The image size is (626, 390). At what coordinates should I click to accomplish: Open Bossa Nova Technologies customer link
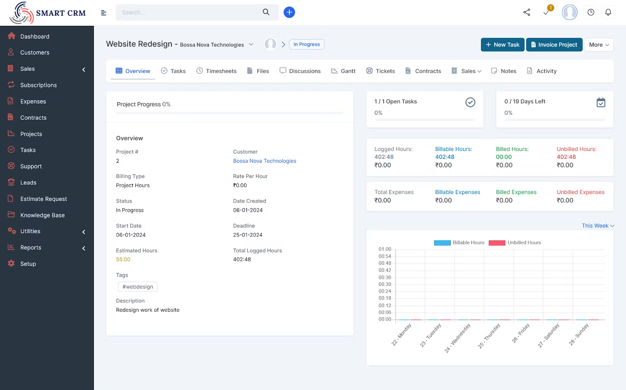[x=264, y=161]
